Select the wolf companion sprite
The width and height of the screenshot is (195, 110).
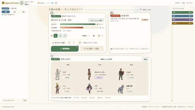(121, 89)
